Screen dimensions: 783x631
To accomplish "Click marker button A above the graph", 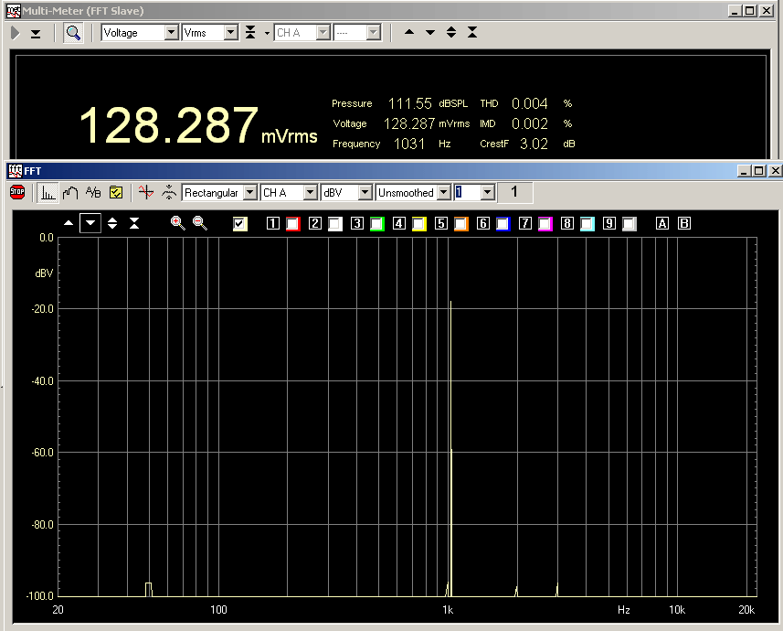I will click(662, 223).
